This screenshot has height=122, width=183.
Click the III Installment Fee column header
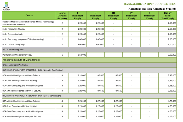[113, 15]
